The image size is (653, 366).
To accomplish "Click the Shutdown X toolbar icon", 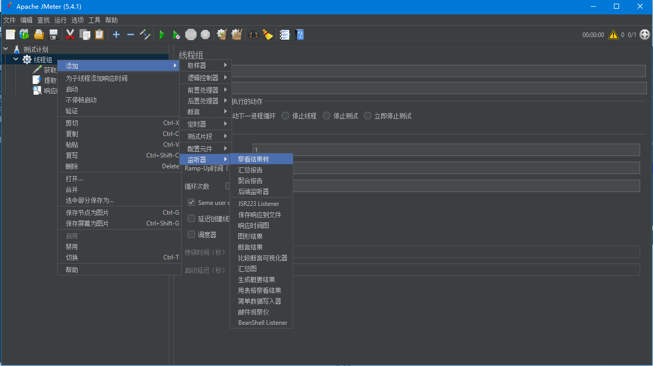I will [x=205, y=34].
